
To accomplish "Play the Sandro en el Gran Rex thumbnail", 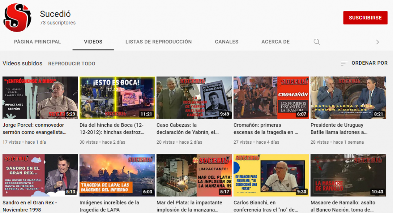I will [40, 175].
